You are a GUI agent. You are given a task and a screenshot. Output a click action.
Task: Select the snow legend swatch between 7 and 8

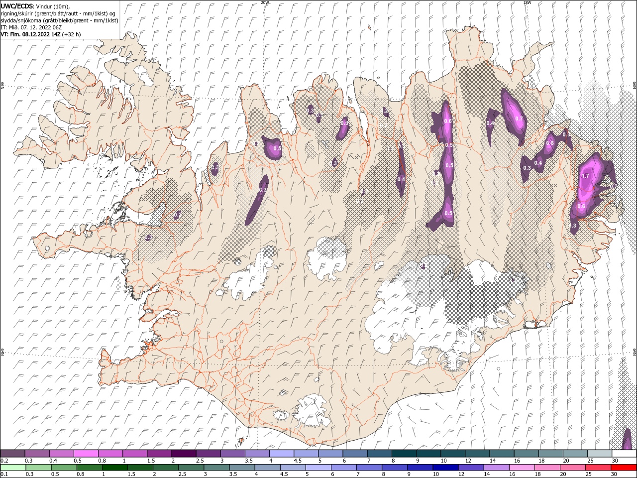click(x=379, y=454)
